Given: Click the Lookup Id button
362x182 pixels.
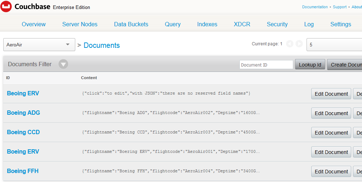Looking at the screenshot, I should (x=310, y=65).
